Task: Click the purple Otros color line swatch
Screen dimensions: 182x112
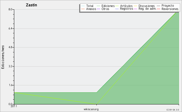Action: (x=98, y=9)
